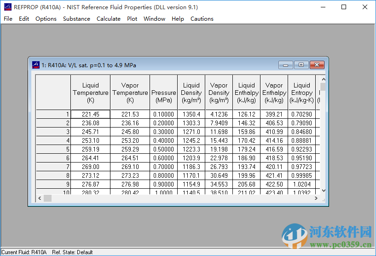Maximize the R410A saturation table window
The width and height of the screenshot is (376, 256).
(x=301, y=65)
